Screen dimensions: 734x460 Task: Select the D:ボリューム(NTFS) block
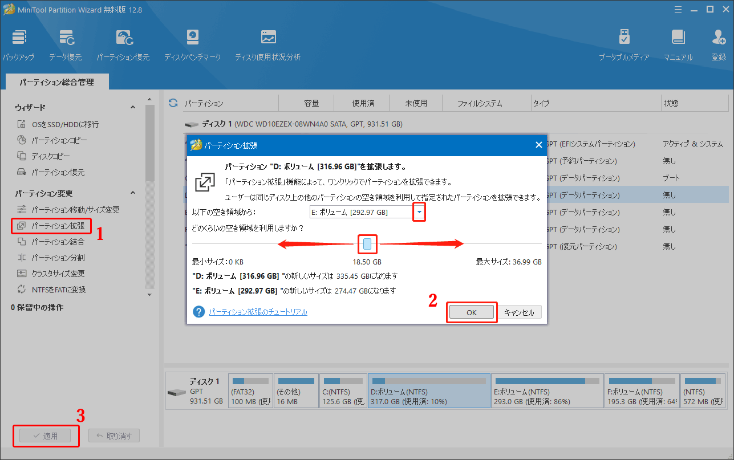[429, 391]
